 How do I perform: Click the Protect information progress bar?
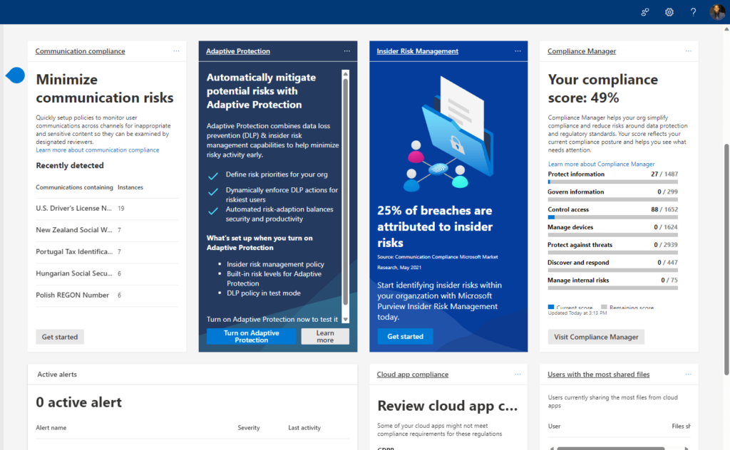point(612,182)
